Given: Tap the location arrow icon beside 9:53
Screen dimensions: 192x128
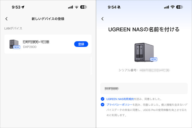Looking at the screenshot, I should coord(23,7).
